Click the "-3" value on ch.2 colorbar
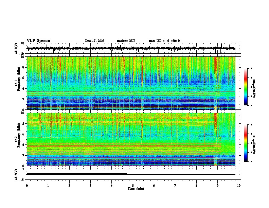This screenshot has width=269, height=208. 251,125
